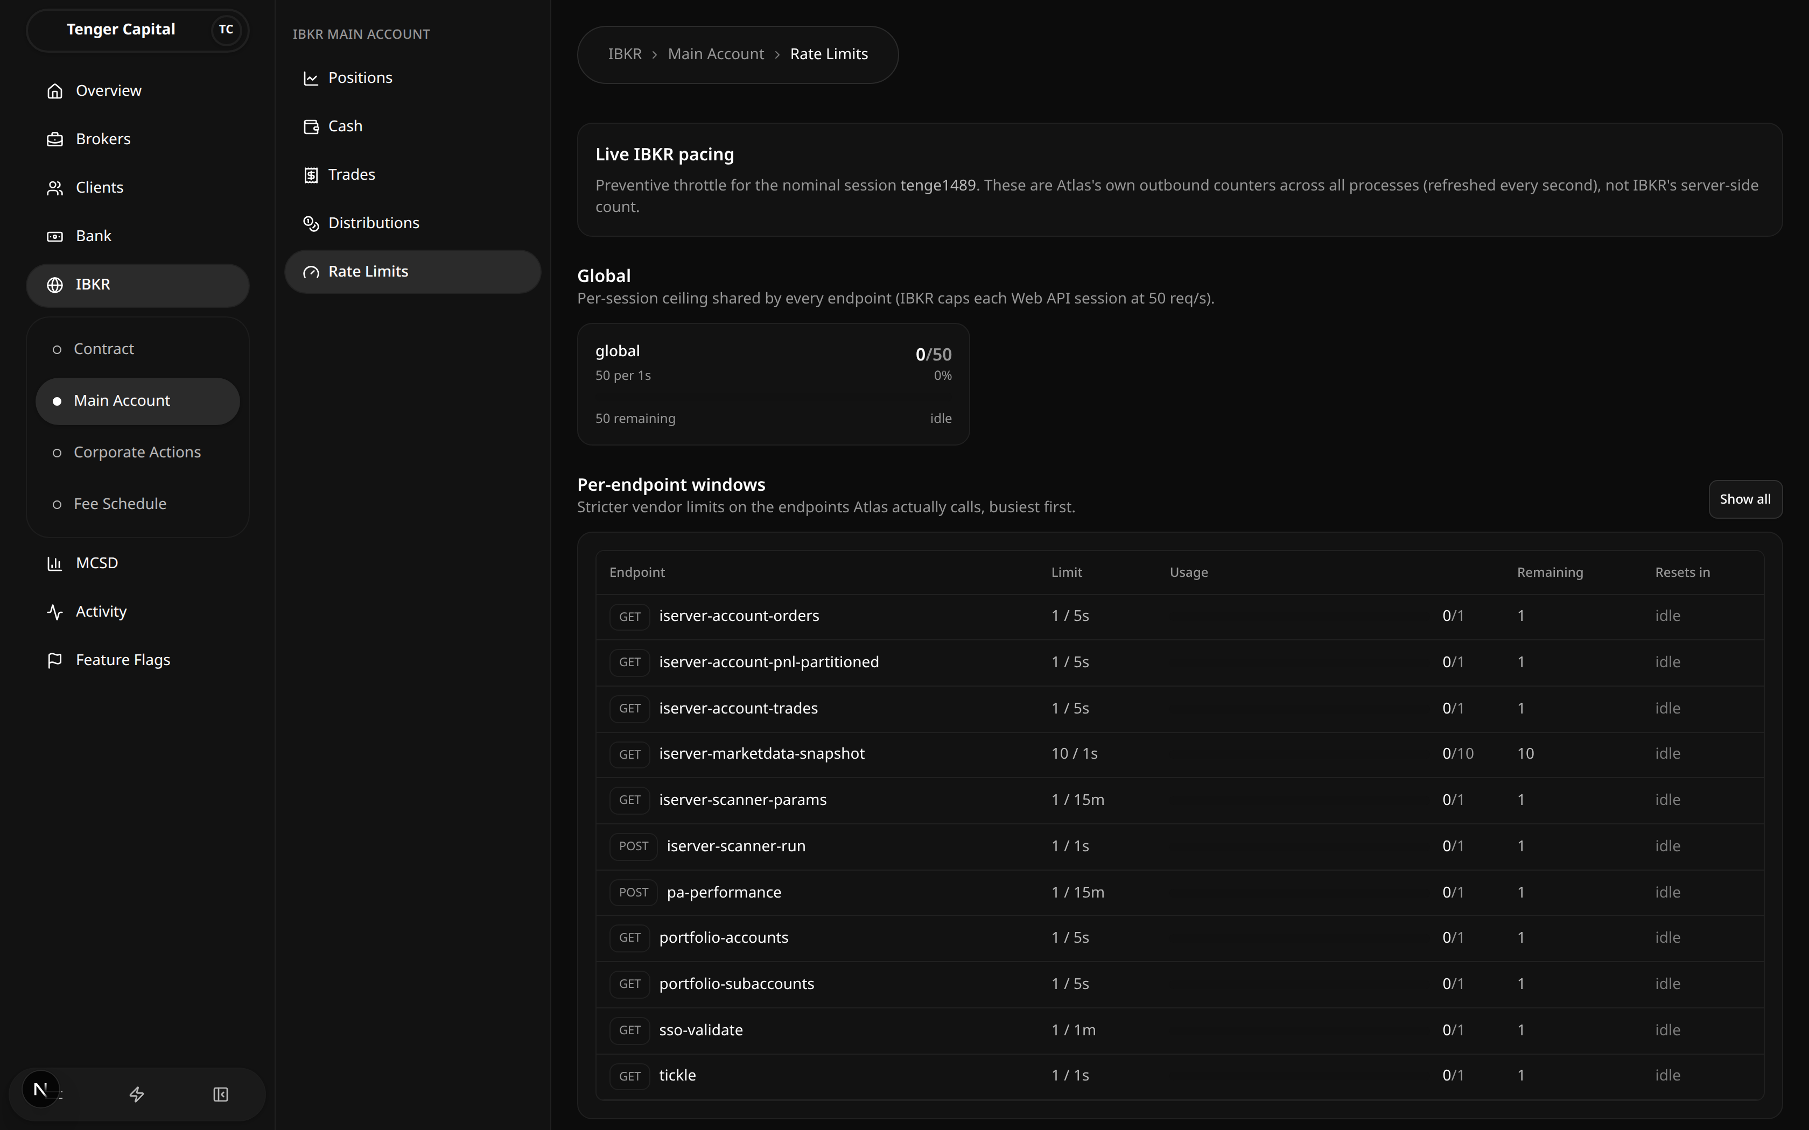Image resolution: width=1809 pixels, height=1130 pixels.
Task: Click the 10 / 1s limit value
Action: tap(1074, 754)
